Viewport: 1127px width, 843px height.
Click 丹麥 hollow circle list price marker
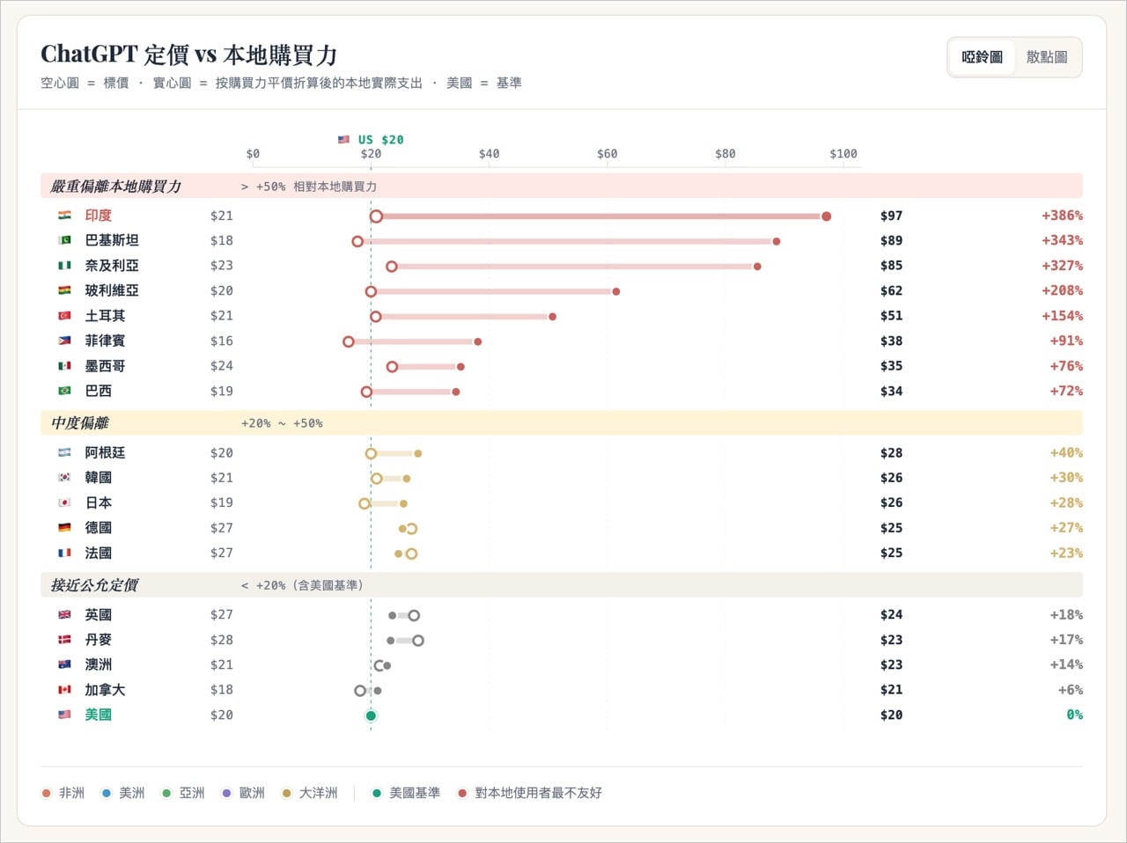418,641
